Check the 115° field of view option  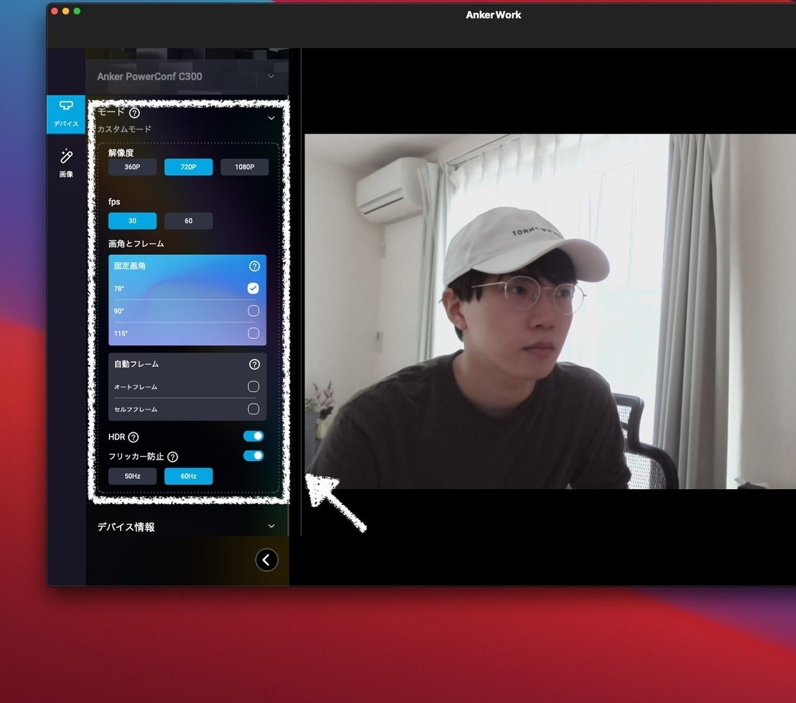coord(253,333)
